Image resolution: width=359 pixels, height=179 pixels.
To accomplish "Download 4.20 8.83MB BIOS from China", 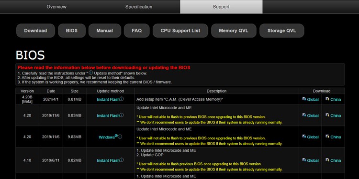I will click(336, 116).
